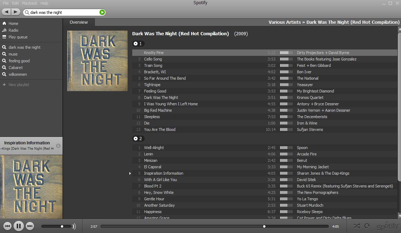Pause the current track
Viewport: 401px width, 233px height.
[19, 226]
